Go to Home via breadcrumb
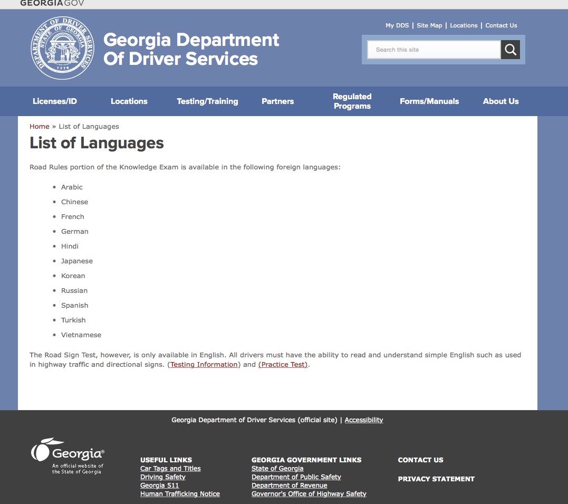The image size is (568, 504). 40,126
